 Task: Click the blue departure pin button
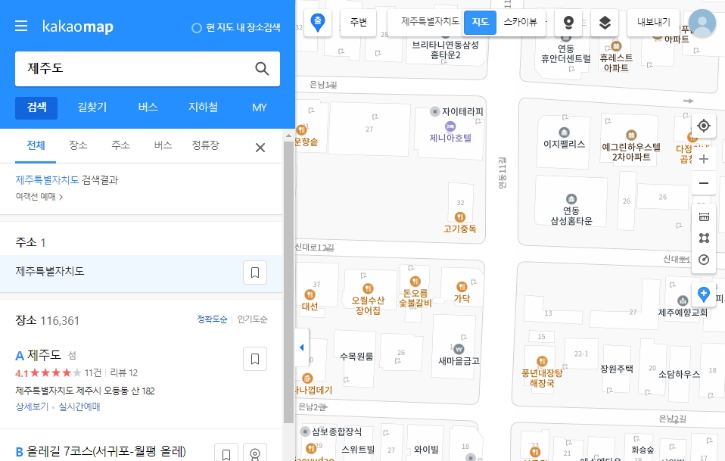[318, 22]
